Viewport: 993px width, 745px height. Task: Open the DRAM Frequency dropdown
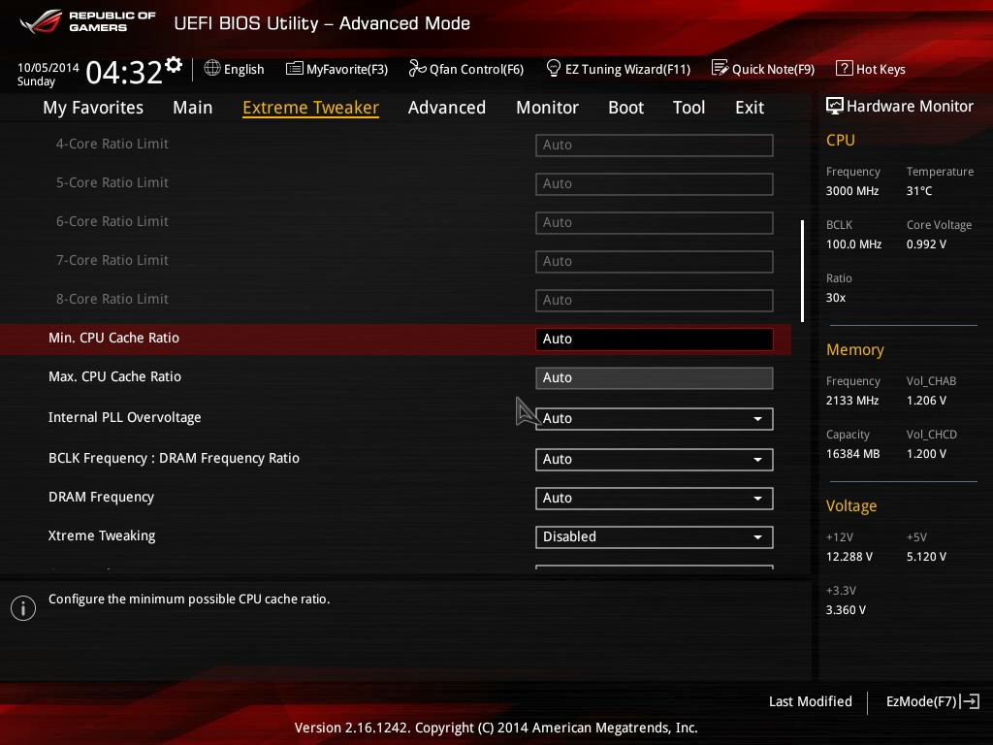click(x=655, y=499)
